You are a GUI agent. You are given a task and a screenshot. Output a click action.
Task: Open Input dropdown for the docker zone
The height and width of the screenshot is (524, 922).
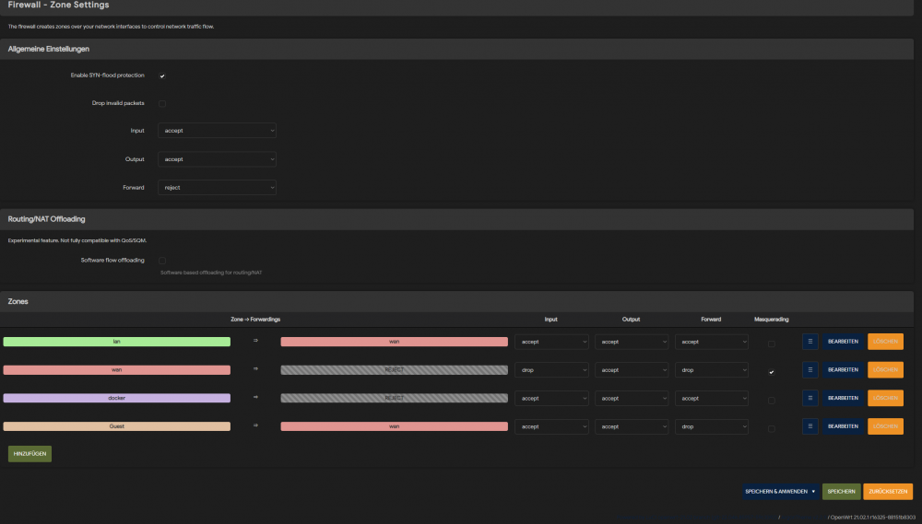[x=551, y=398]
